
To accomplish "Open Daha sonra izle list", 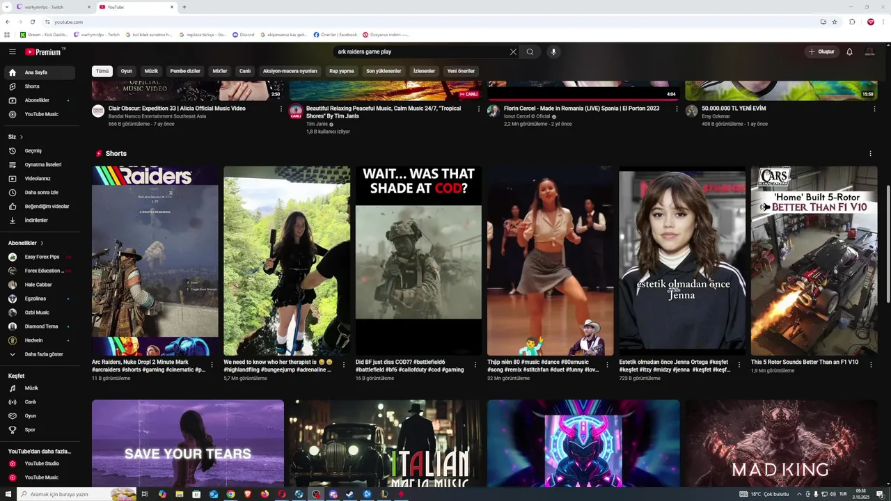I will pyautogui.click(x=39, y=192).
